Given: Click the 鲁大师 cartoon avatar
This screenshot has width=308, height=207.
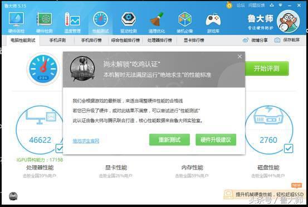Looking at the screenshot, I should click(x=288, y=21).
